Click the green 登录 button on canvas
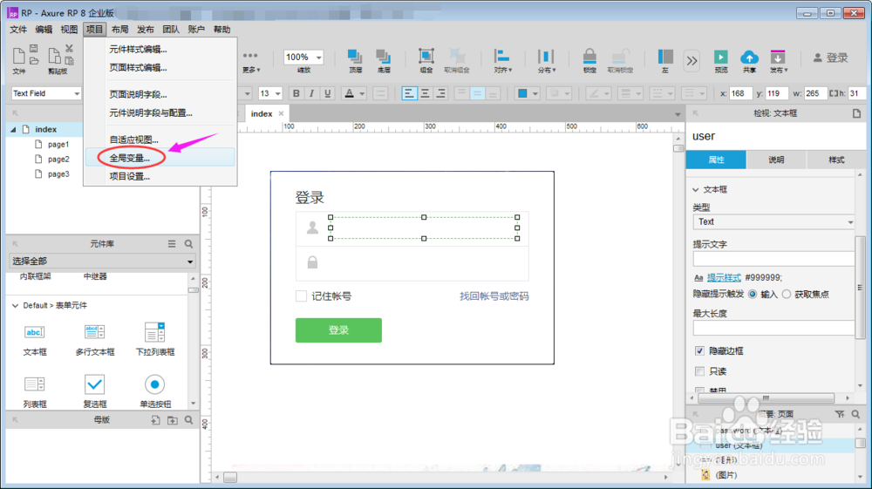The image size is (872, 489). coord(338,330)
